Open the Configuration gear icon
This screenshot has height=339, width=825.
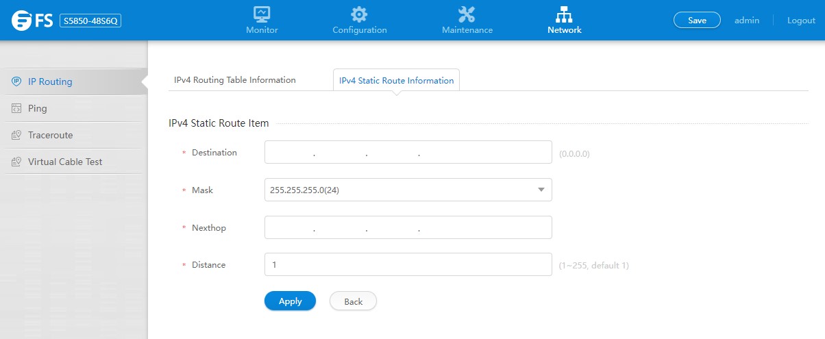(x=359, y=14)
